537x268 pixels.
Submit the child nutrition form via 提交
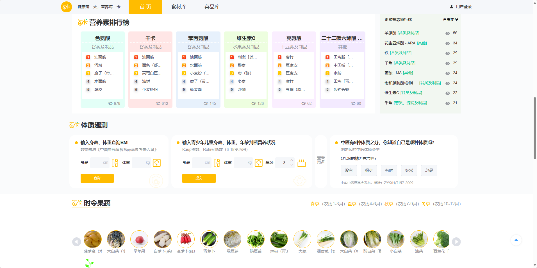[199, 178]
